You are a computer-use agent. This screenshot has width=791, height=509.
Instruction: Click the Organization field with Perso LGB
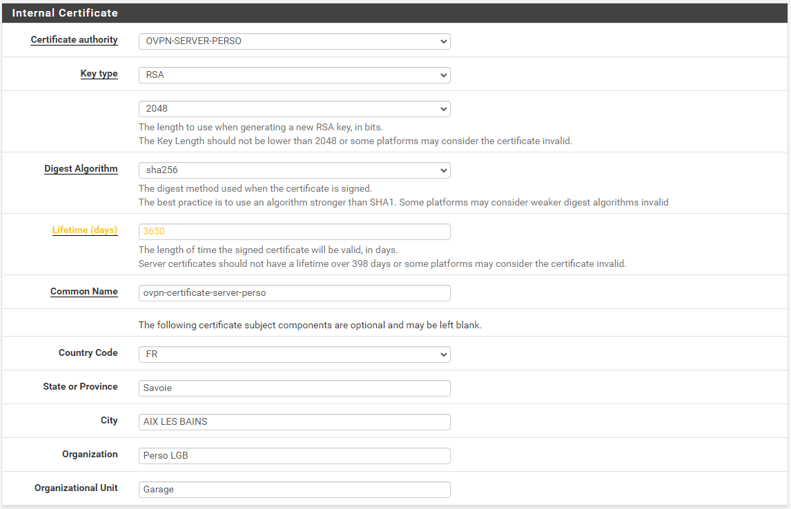(x=294, y=456)
